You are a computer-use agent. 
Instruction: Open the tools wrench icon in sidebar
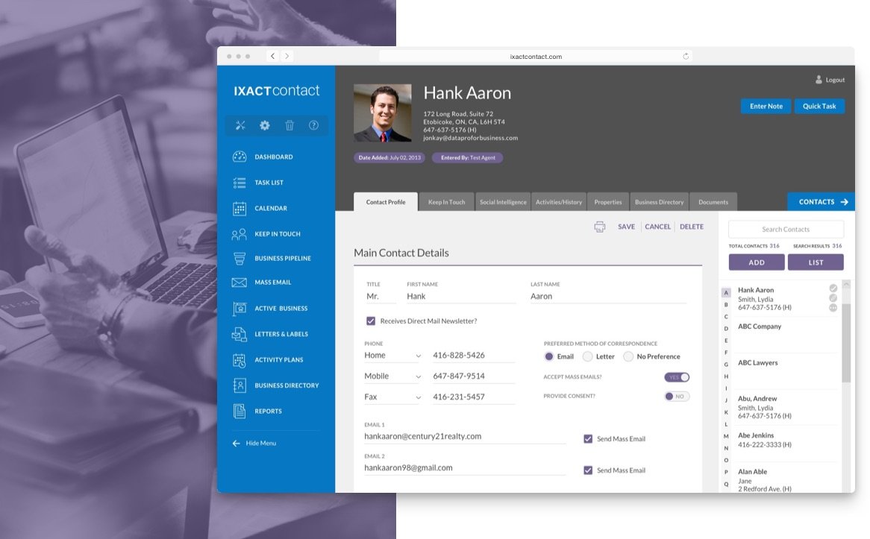[240, 125]
